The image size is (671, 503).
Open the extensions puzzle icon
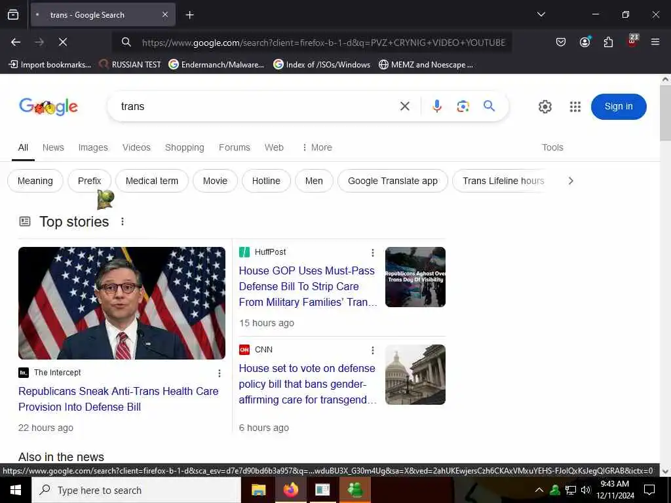[608, 42]
